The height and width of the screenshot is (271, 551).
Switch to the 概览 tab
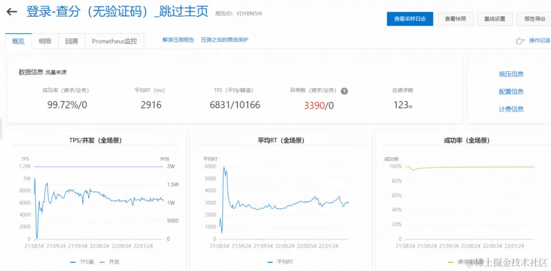coord(18,41)
